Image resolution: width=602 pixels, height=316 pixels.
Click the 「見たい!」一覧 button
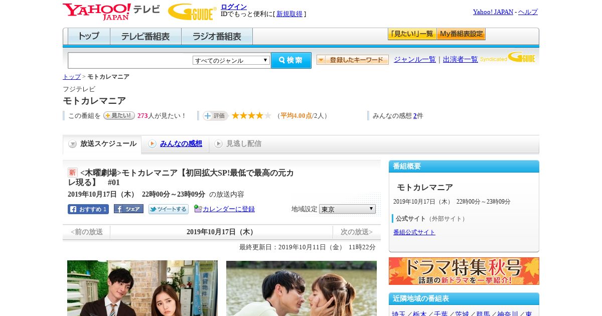(412, 34)
